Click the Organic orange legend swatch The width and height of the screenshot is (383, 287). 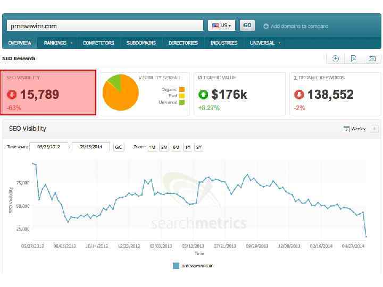click(x=182, y=90)
